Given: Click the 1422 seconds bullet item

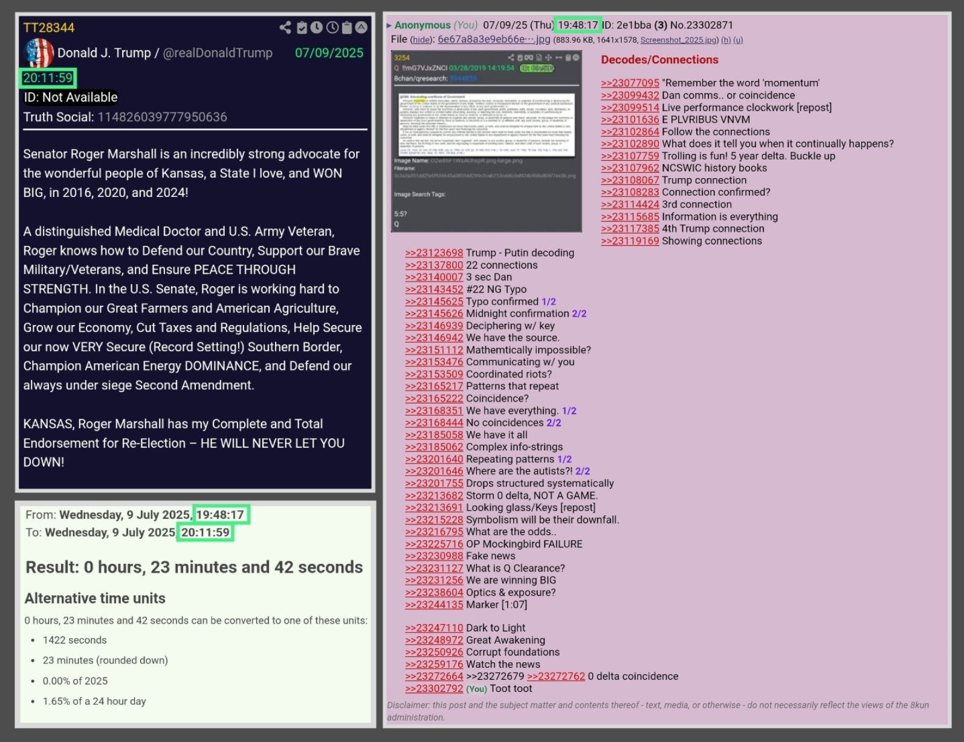Looking at the screenshot, I should coord(74,640).
